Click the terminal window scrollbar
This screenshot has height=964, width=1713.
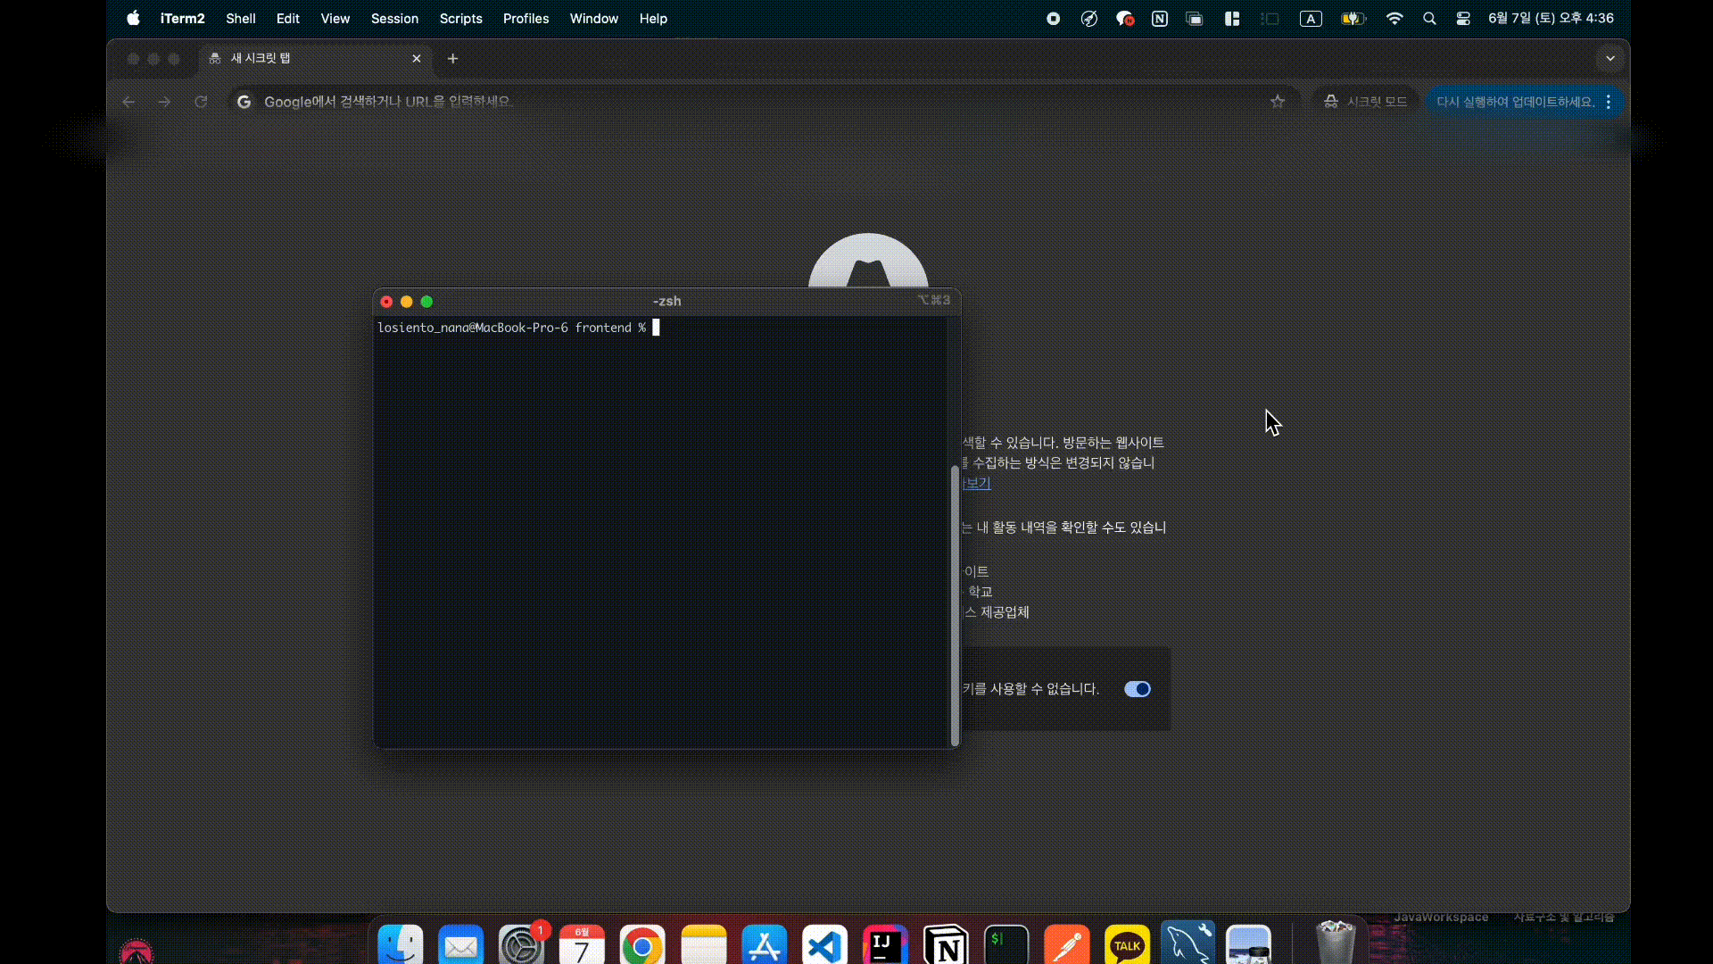[955, 605]
